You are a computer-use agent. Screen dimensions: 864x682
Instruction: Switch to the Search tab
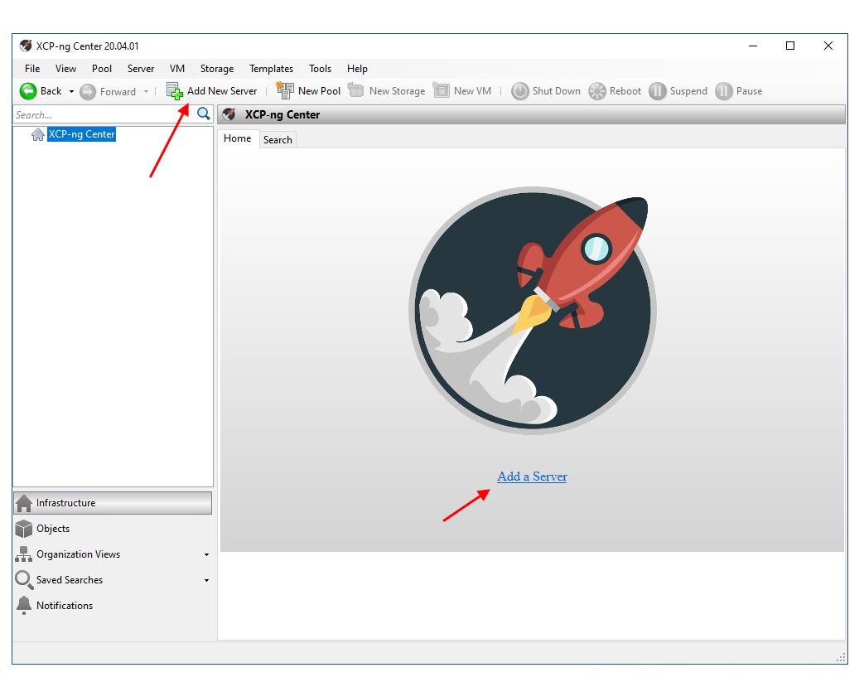click(278, 139)
